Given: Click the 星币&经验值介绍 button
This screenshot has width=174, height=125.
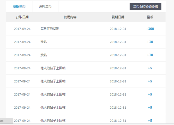Looking at the screenshot, I should (x=145, y=6).
